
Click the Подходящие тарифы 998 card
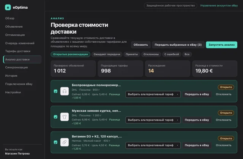coord(120,69)
